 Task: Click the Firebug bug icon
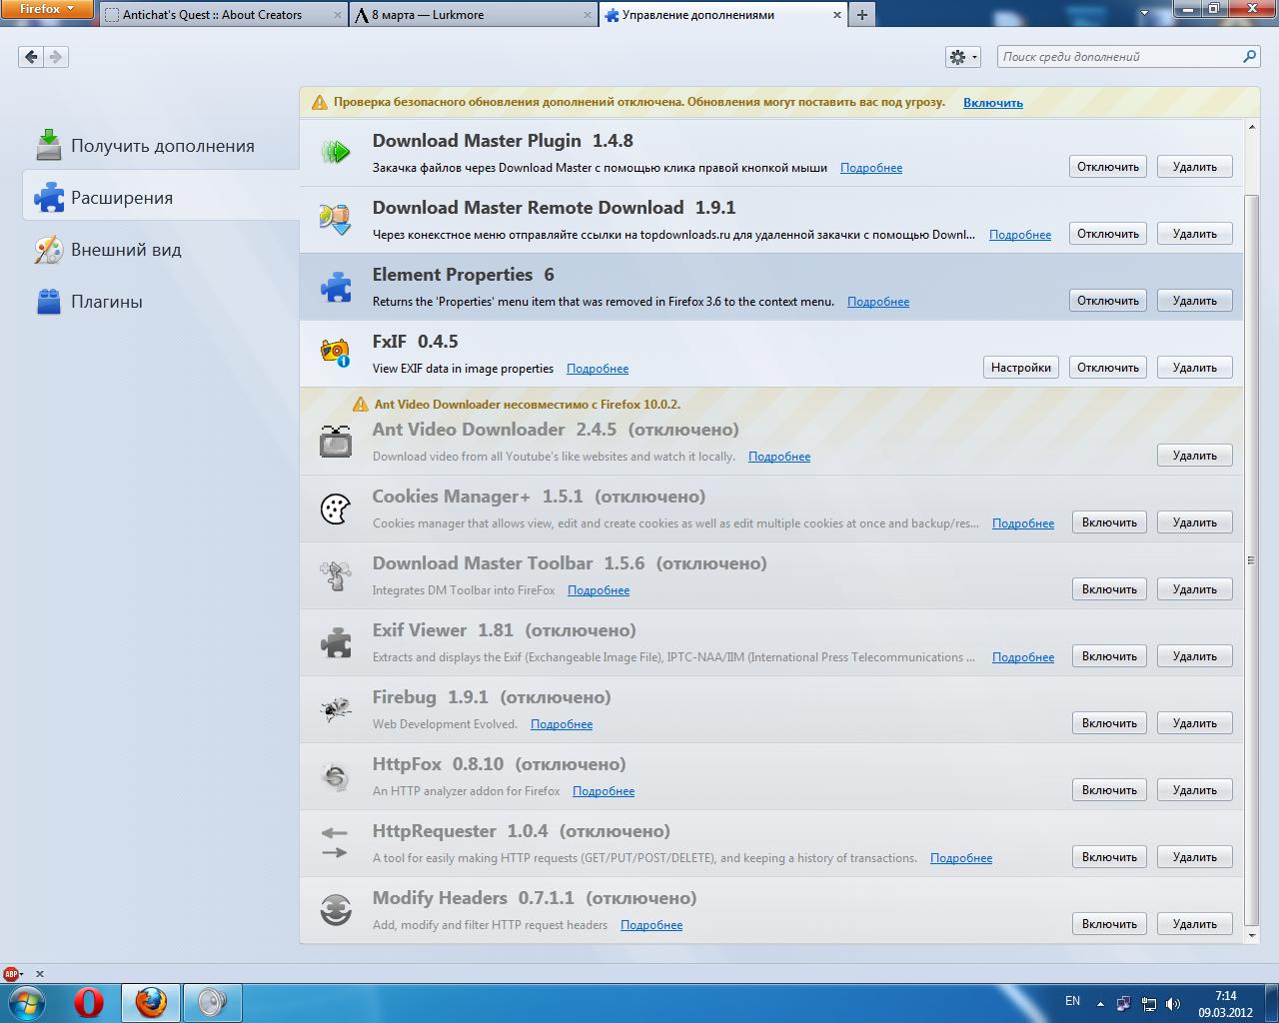pyautogui.click(x=336, y=709)
